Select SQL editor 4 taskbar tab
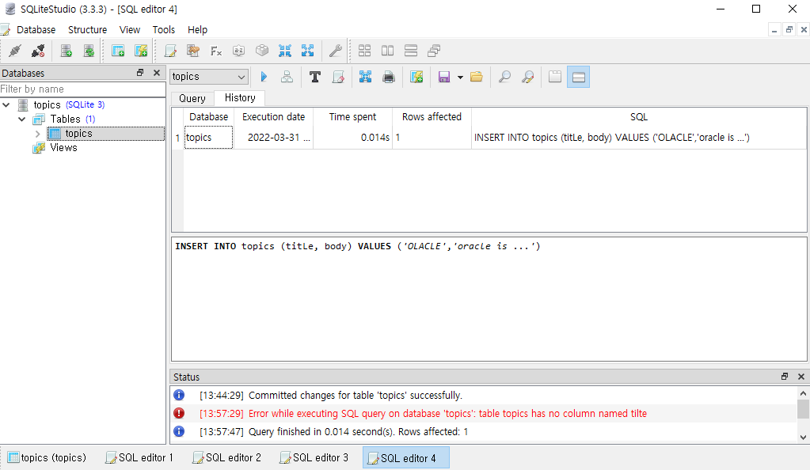The height and width of the screenshot is (470, 810). pyautogui.click(x=406, y=457)
